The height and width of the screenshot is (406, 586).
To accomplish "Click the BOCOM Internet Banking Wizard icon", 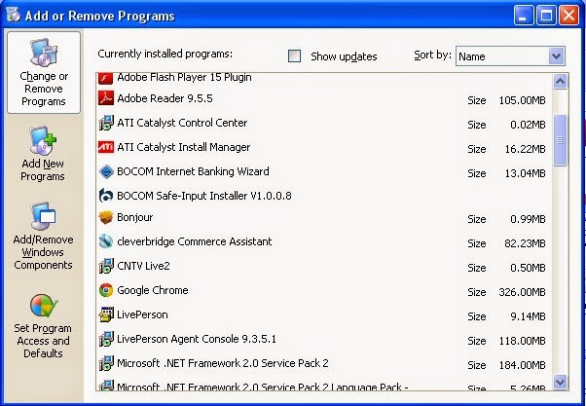I will pos(106,171).
